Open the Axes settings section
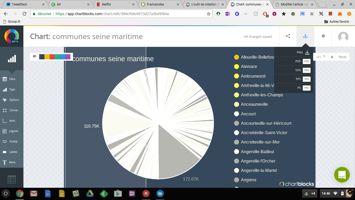355x200 pixels. pyautogui.click(x=12, y=121)
